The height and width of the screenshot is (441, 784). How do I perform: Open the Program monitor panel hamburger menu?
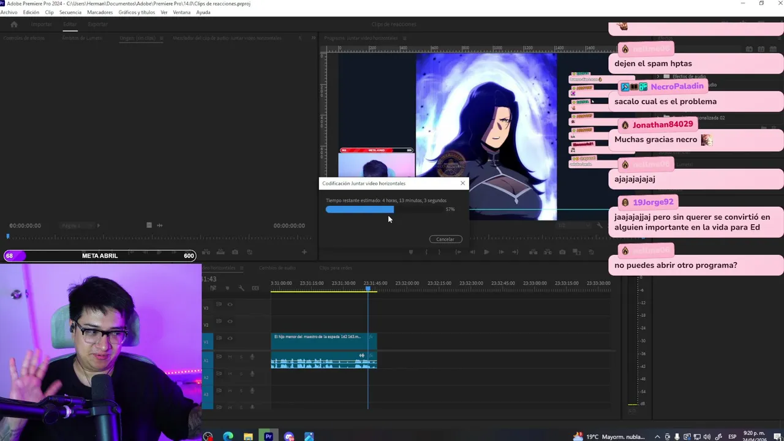click(x=404, y=38)
